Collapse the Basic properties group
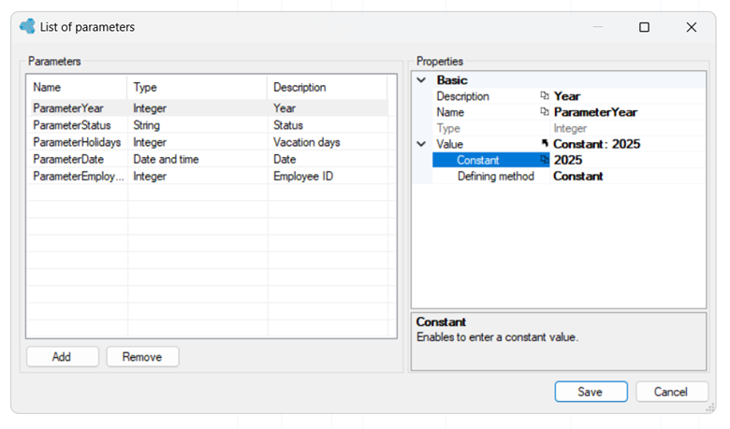The height and width of the screenshot is (429, 730). 421,80
